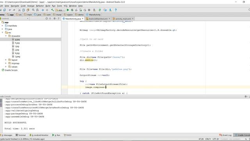This screenshot has height=141, width=250.
Task: Navigate Back with the left arrow
Action: [43, 10]
